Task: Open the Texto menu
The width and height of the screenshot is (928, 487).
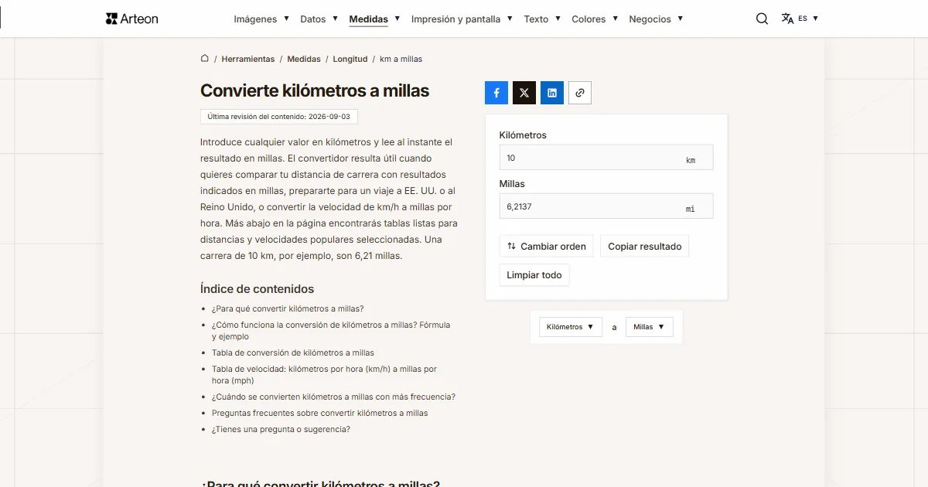Action: pyautogui.click(x=542, y=19)
